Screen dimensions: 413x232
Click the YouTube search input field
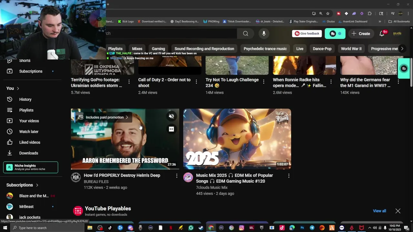tap(171, 34)
